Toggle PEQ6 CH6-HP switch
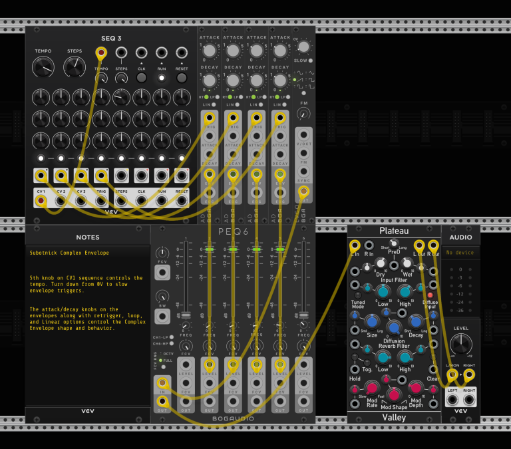Viewport: 511px width, 449px height. click(172, 343)
